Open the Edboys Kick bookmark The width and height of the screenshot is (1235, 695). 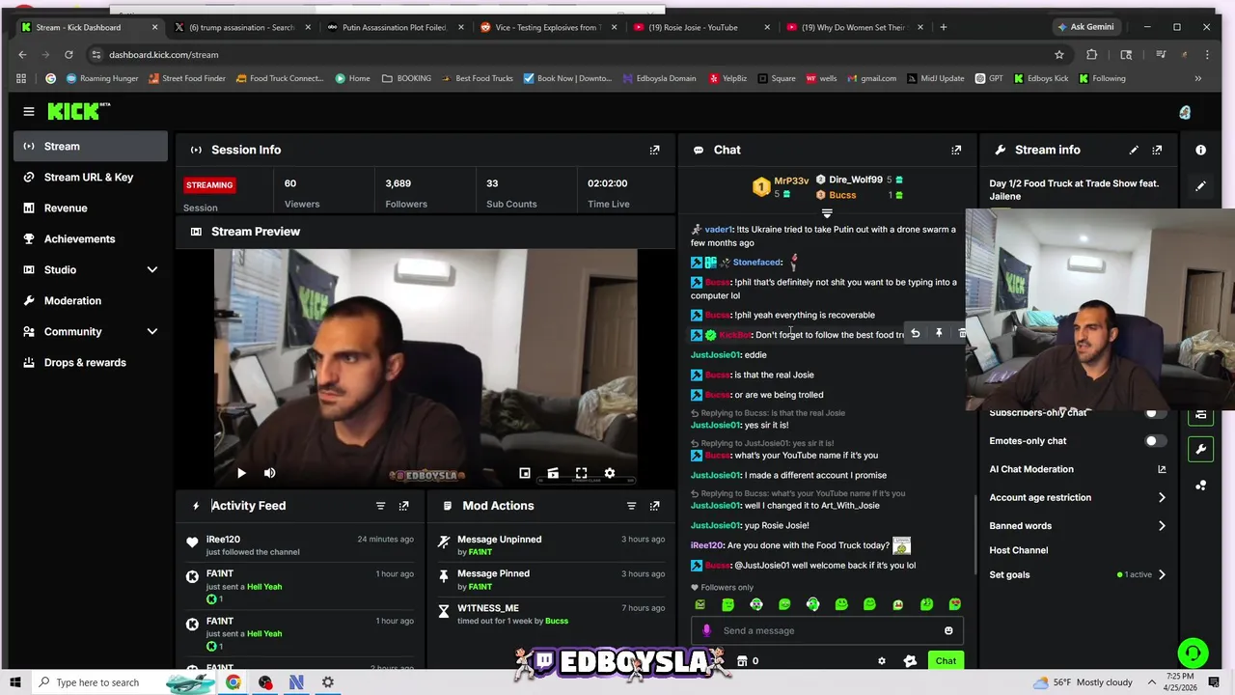(x=1041, y=78)
